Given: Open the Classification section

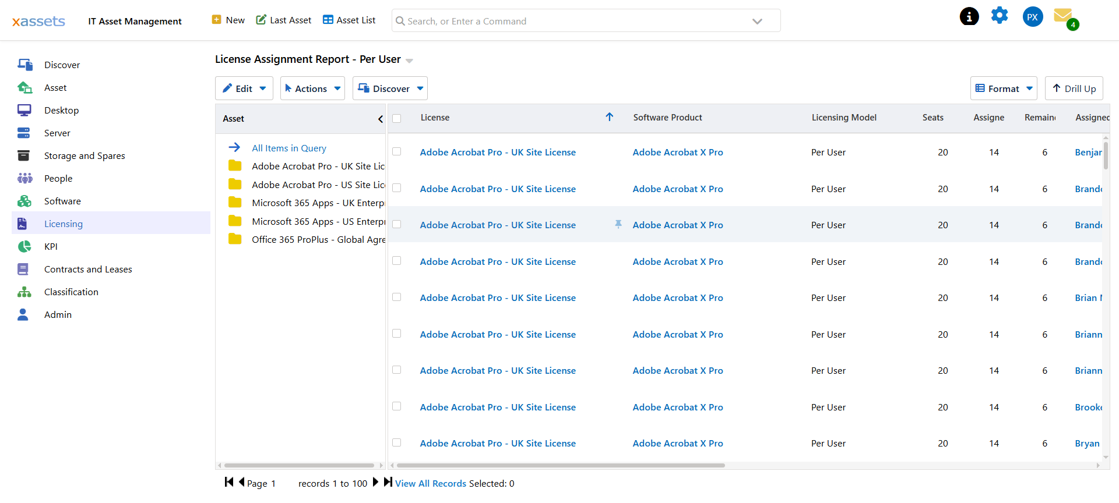Looking at the screenshot, I should coord(71,292).
